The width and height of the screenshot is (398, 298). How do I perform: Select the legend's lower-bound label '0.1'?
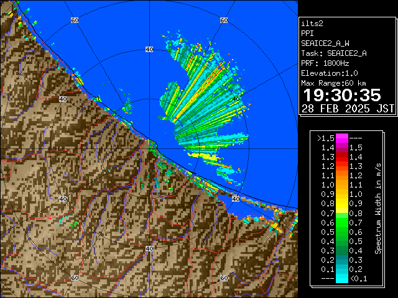pyautogui.click(x=328, y=269)
